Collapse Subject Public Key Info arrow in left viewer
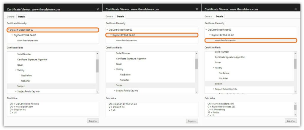Screen dimensions: 304x130 click(x=16, y=91)
